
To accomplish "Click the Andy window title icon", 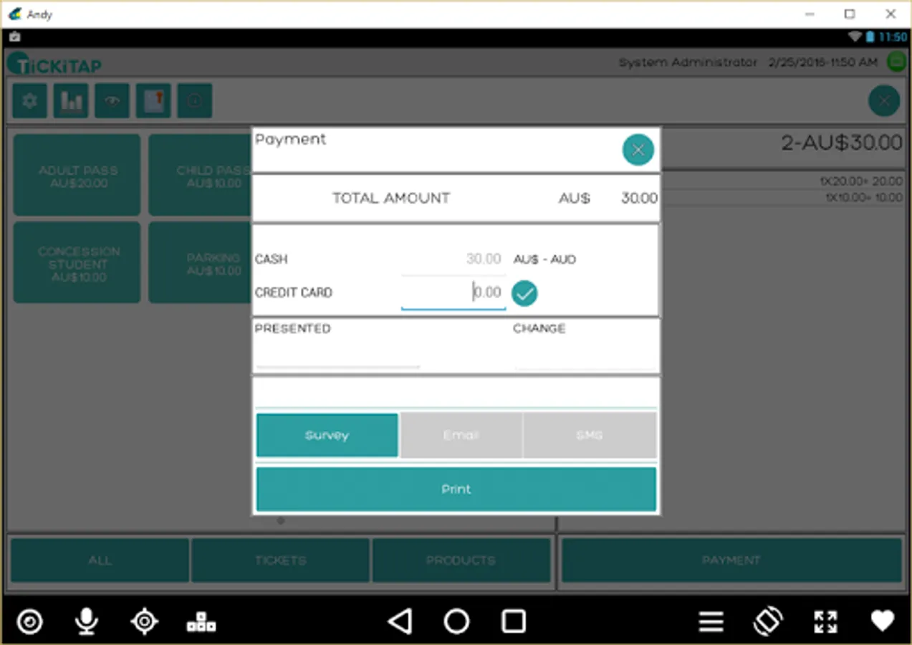I will coord(14,14).
